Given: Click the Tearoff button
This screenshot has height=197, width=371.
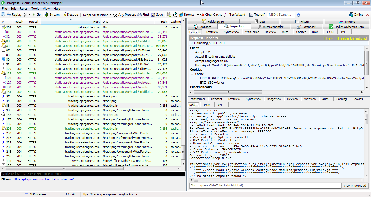Looking at the screenshot, I should point(257,15).
